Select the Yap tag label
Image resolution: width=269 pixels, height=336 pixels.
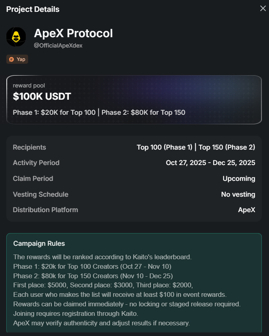coord(21,59)
